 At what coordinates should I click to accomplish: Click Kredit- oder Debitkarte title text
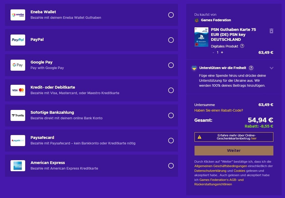(x=53, y=87)
